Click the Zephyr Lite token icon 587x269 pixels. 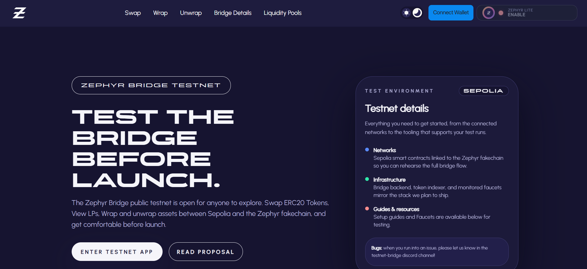tap(488, 13)
